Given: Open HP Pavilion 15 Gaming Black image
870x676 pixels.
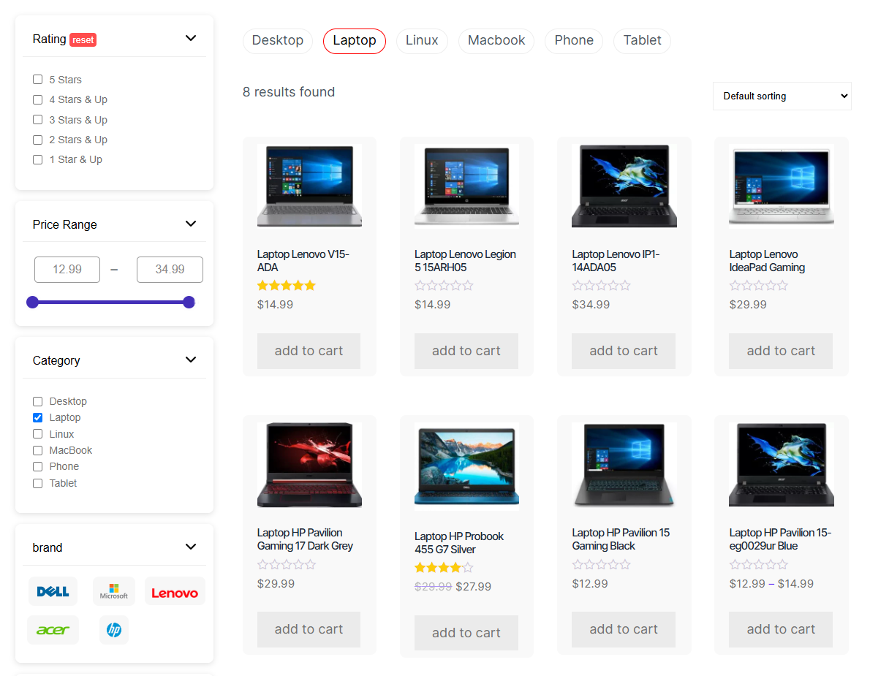Looking at the screenshot, I should coord(624,465).
